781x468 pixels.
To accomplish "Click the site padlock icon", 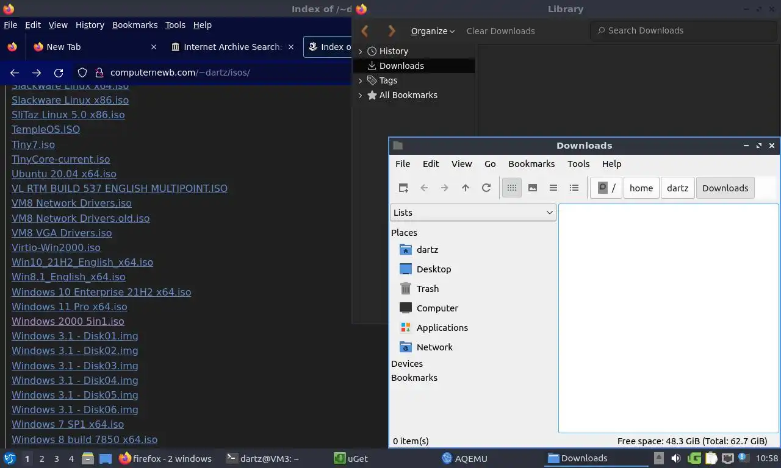I will pos(99,73).
